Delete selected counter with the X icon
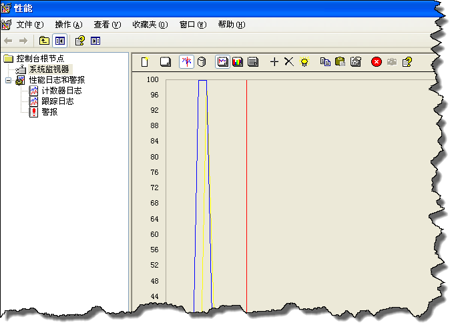Viewport: 460px width, 333px height. click(x=289, y=62)
